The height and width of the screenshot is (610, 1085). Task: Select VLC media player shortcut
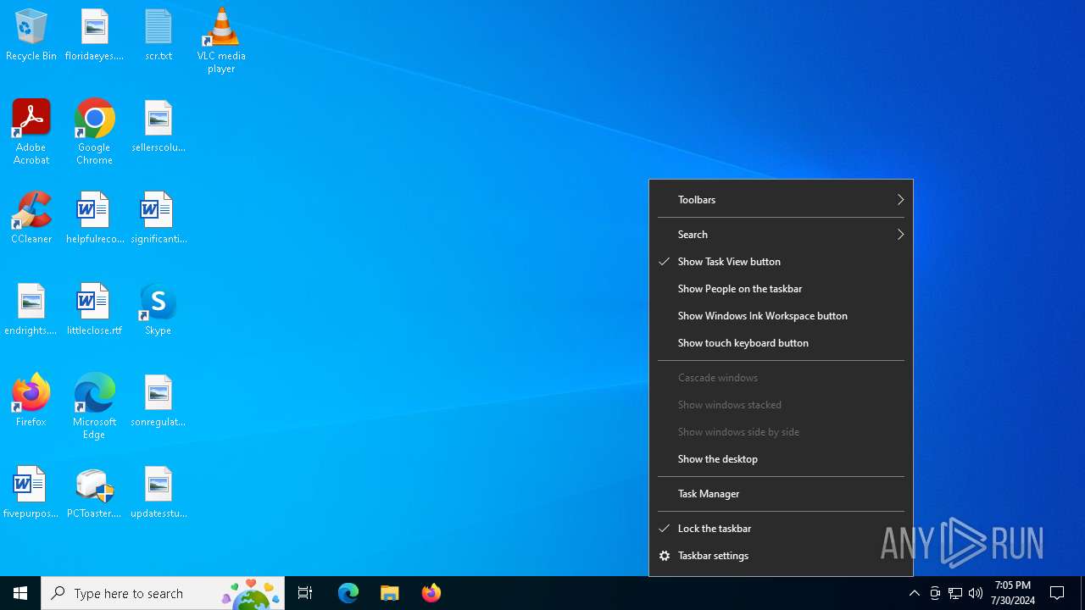(221, 41)
